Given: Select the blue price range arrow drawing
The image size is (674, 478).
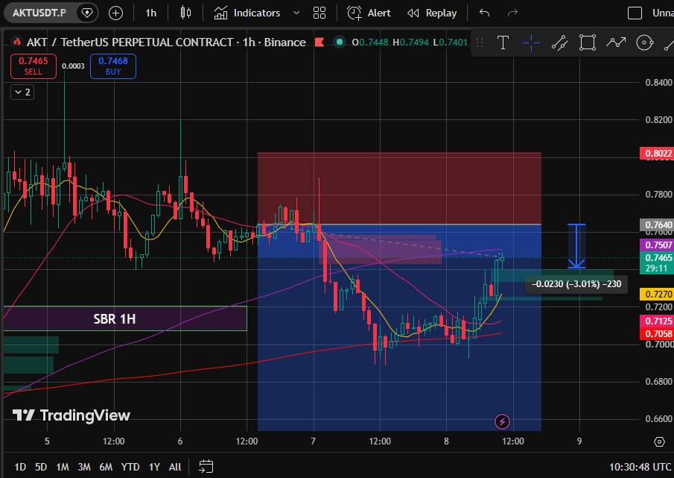Looking at the screenshot, I should 576,246.
